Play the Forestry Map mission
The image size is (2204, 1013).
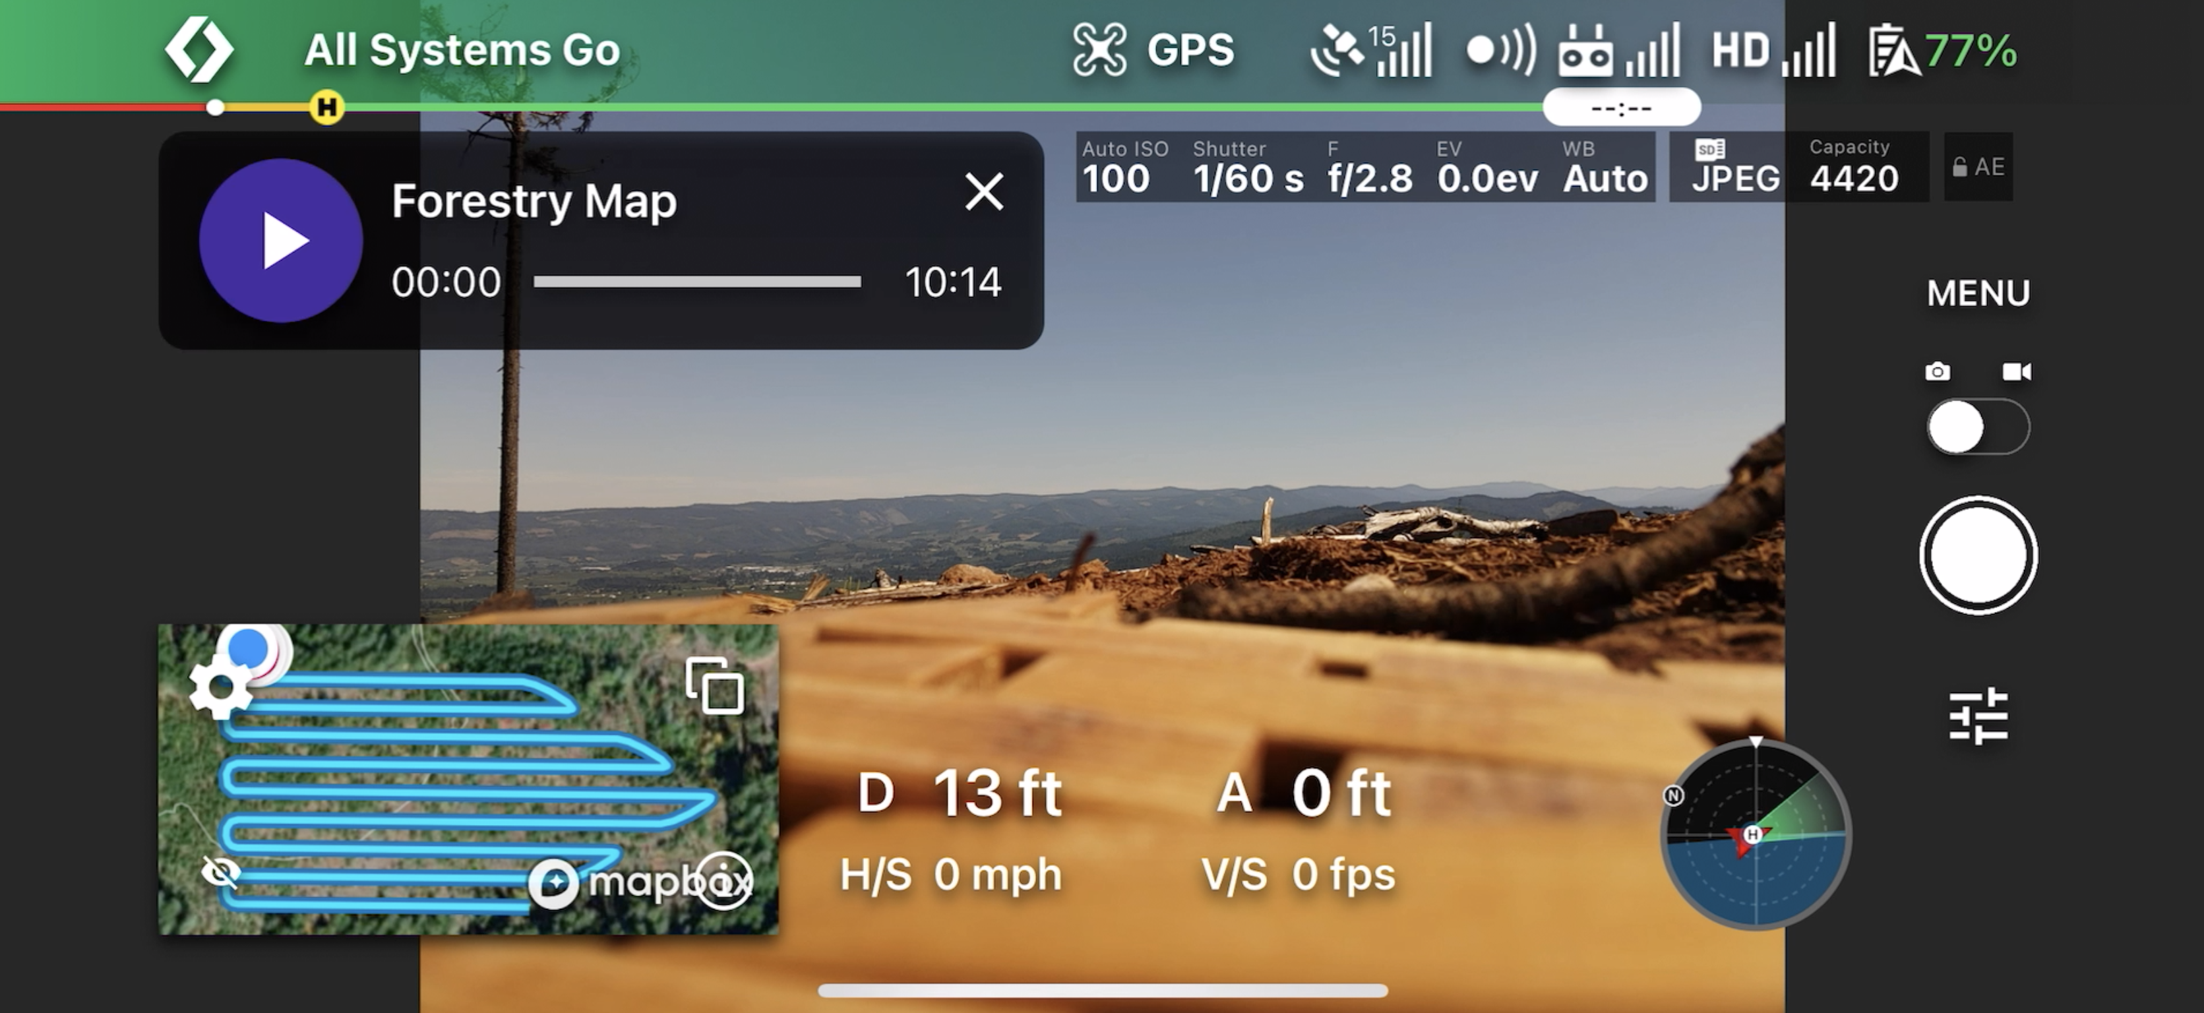(x=277, y=239)
